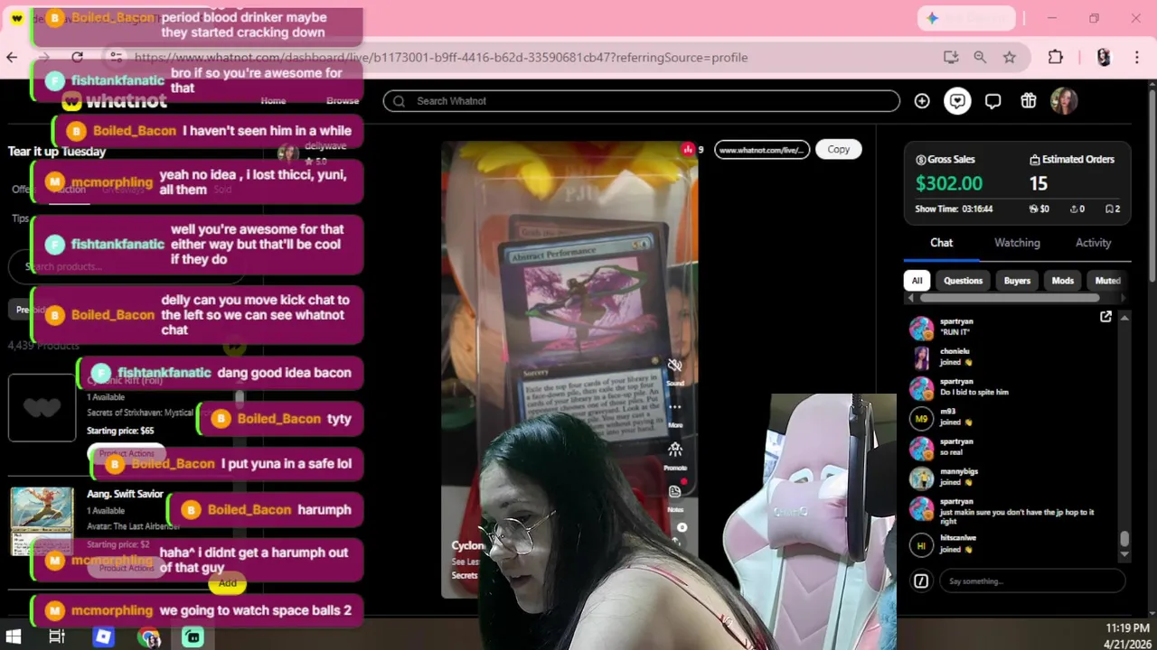
Task: Click the stream URL pill www.whatnot.com/live
Action: (x=761, y=150)
